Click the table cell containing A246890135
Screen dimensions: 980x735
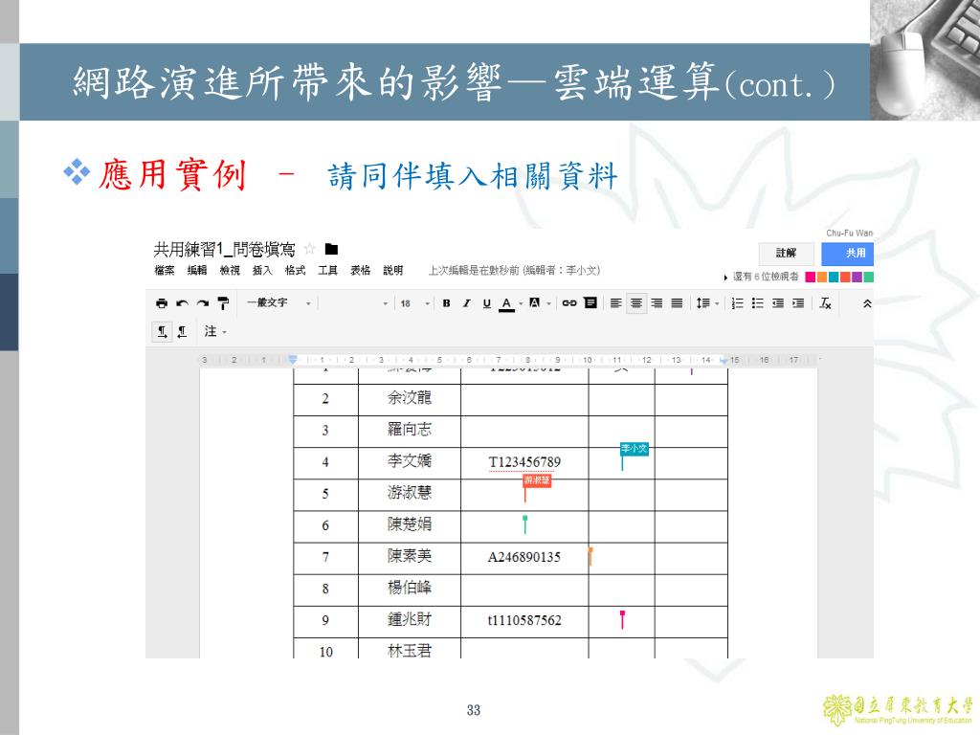tap(524, 558)
